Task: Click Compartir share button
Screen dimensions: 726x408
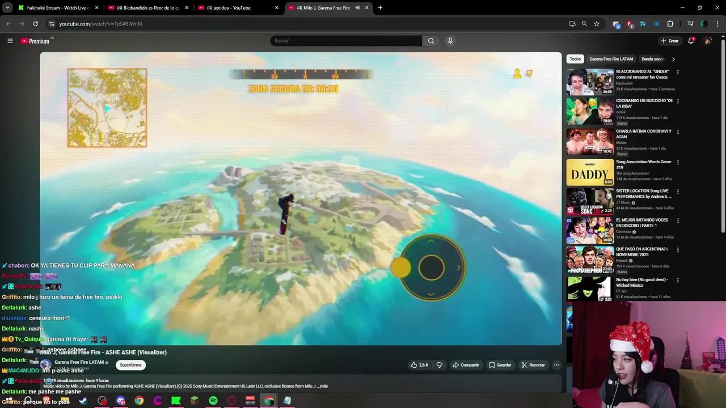Action: coord(466,365)
